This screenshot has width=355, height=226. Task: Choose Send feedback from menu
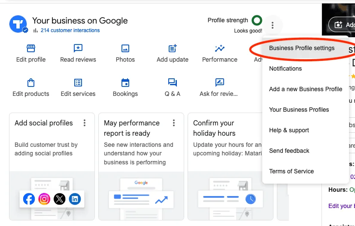click(x=306, y=151)
